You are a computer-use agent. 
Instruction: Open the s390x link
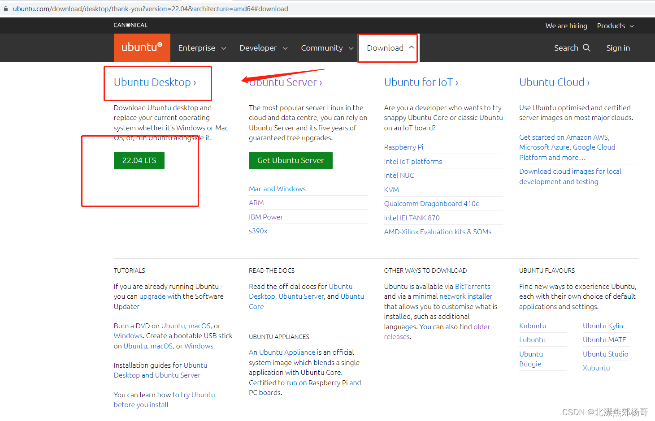pyautogui.click(x=258, y=231)
